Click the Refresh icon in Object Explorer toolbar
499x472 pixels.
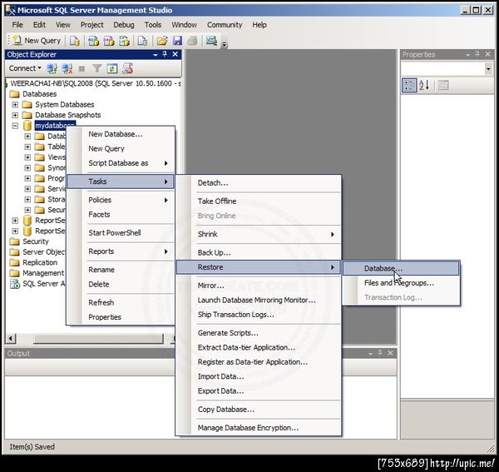[x=112, y=68]
